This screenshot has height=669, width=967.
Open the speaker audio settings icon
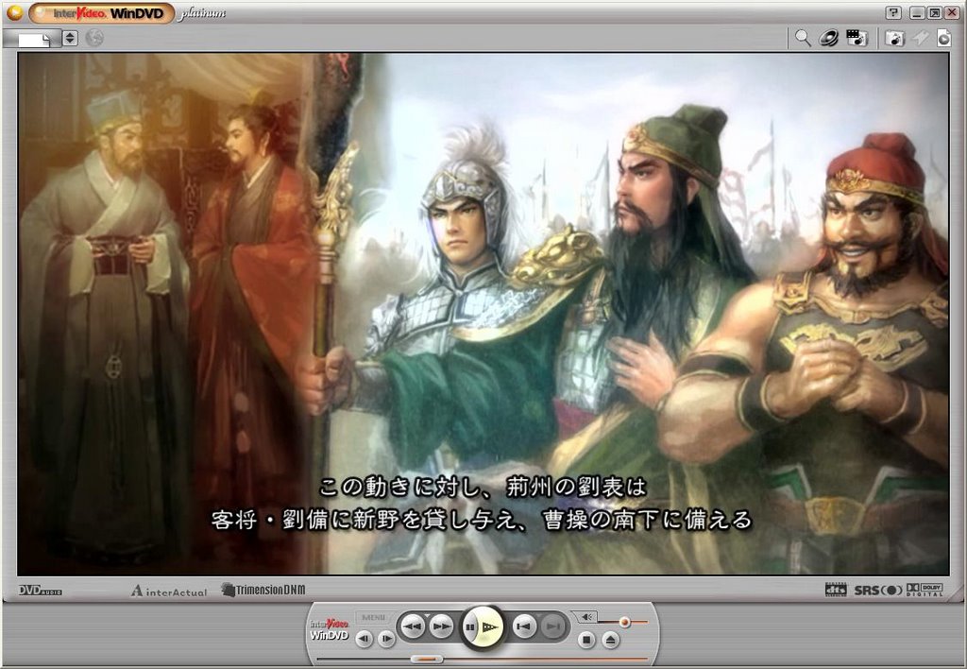(829, 38)
